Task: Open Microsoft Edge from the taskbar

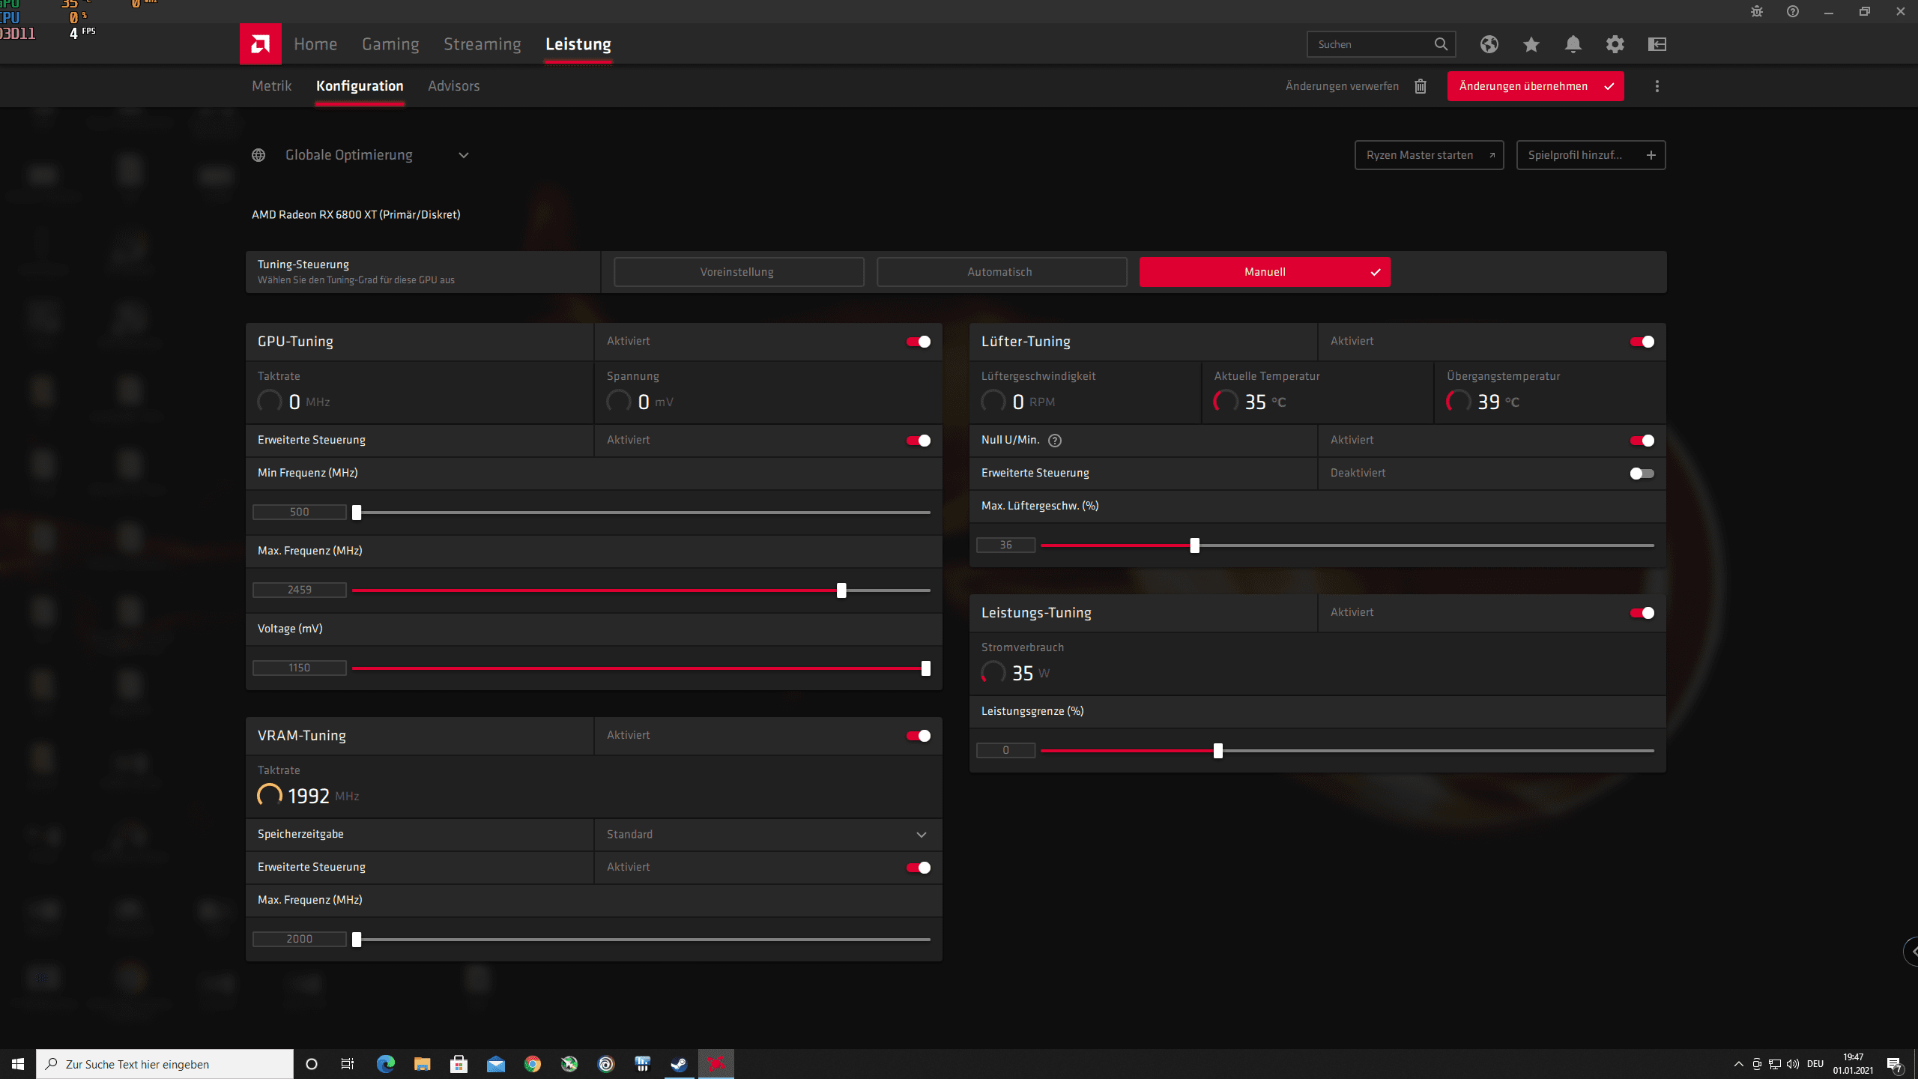Action: 385,1064
